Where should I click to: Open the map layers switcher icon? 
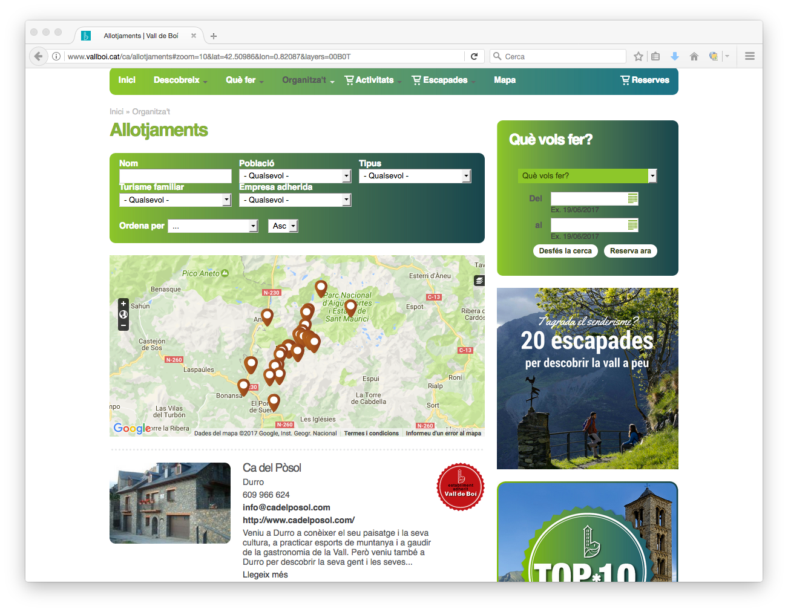(x=479, y=281)
